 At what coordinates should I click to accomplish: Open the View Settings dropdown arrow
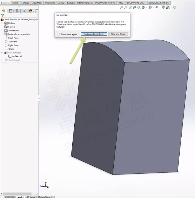[x=178, y=7]
